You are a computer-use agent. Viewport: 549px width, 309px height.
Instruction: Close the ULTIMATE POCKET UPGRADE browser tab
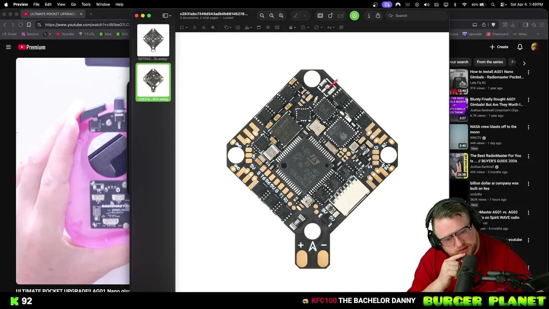point(81,14)
